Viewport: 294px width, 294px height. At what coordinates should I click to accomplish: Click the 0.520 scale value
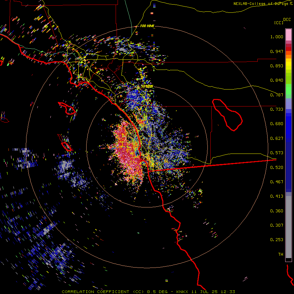pyautogui.click(x=277, y=168)
